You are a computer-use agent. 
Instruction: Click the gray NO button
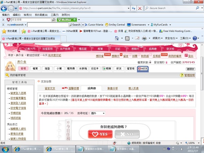[127, 134]
